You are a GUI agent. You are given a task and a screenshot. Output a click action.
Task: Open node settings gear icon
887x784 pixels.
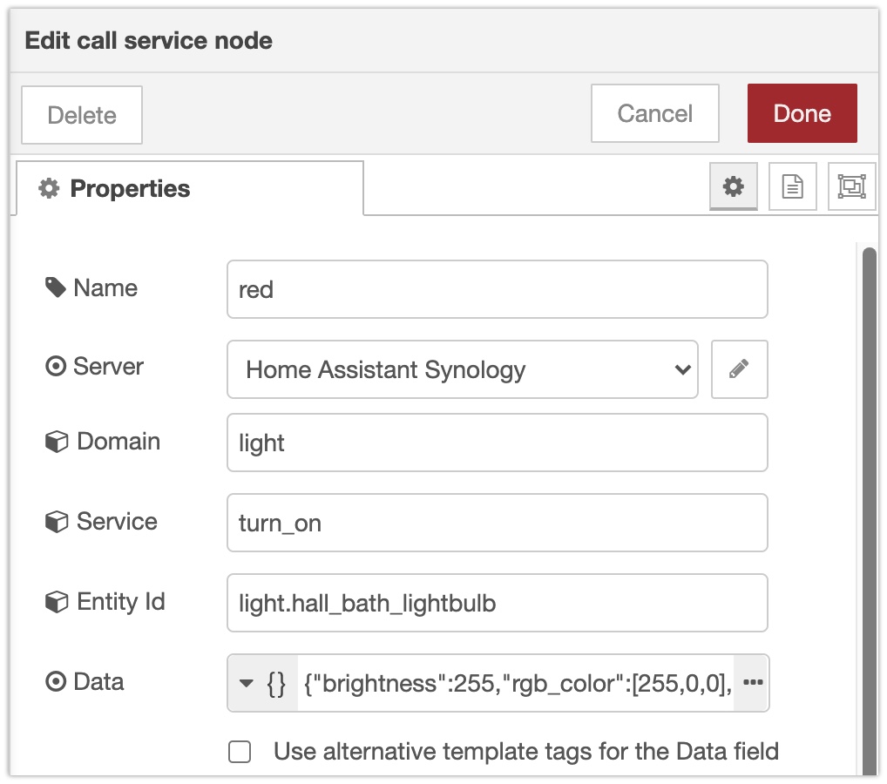click(734, 186)
